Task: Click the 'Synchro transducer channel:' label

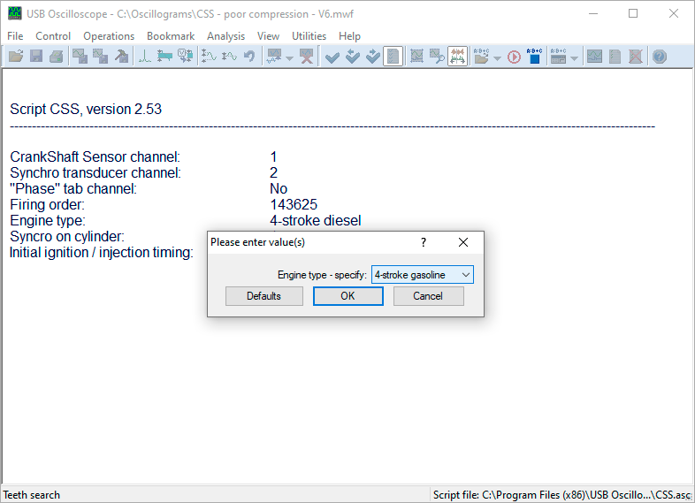Action: [95, 173]
